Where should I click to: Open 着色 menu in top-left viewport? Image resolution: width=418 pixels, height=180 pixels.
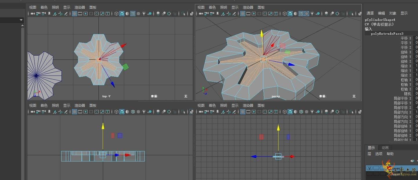coord(44,8)
